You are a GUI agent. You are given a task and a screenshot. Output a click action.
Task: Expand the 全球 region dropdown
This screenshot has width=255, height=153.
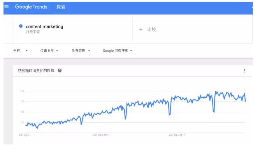tap(20, 51)
